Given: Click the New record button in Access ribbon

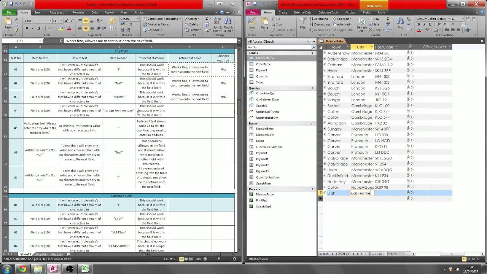Looking at the screenshot, I should point(374,19).
